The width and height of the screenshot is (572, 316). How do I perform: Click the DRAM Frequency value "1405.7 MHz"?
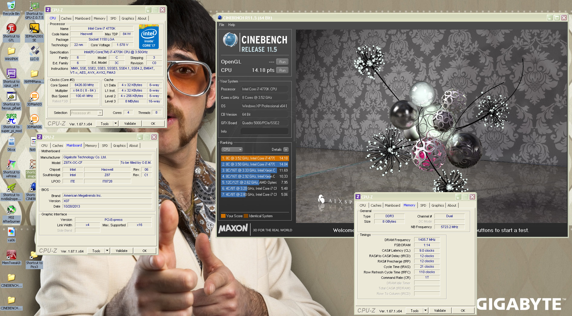point(427,240)
